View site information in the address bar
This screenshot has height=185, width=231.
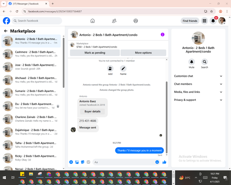click(24, 11)
